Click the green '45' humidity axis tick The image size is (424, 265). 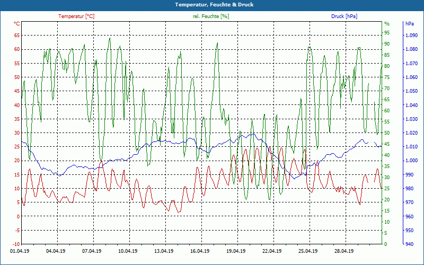click(387, 144)
